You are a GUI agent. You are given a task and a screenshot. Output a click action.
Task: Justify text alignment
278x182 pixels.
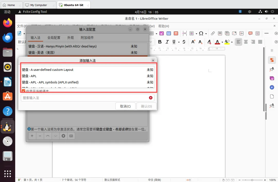260,42
